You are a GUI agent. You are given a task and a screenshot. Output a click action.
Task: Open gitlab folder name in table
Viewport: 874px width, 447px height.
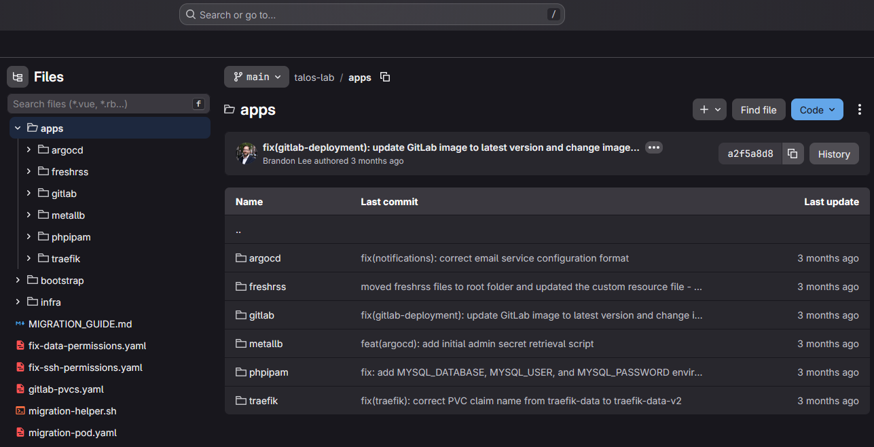tap(261, 315)
